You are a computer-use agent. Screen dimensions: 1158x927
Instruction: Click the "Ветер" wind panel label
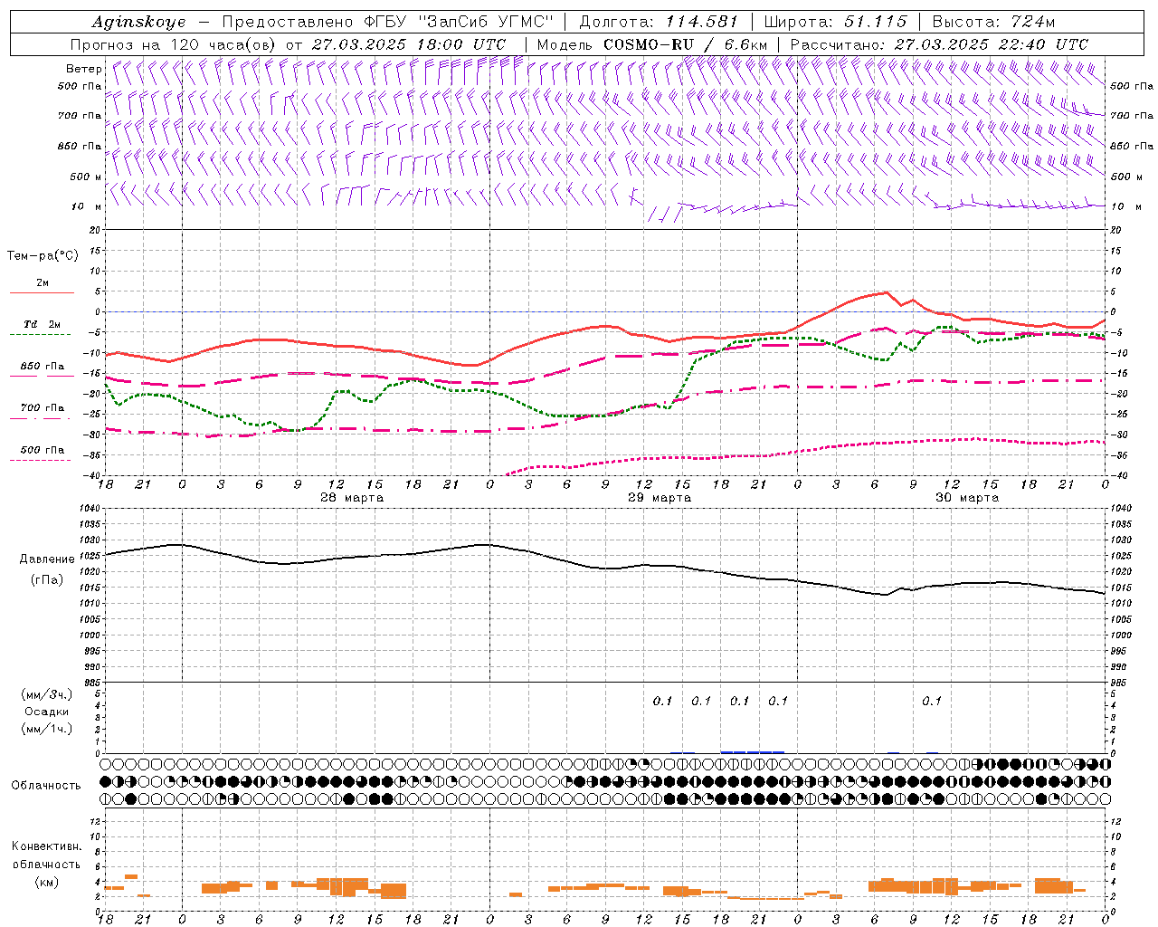83,69
